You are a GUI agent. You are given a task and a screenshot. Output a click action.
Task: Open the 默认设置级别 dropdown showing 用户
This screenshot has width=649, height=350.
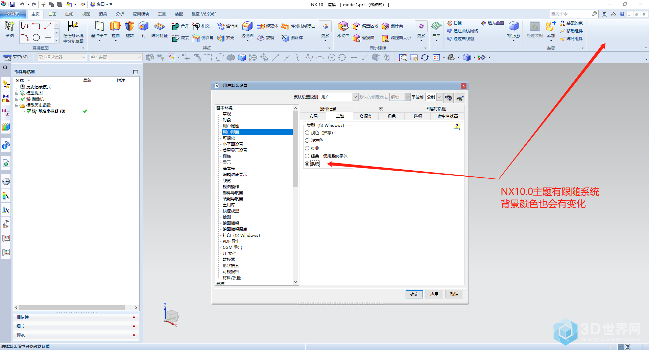[339, 97]
